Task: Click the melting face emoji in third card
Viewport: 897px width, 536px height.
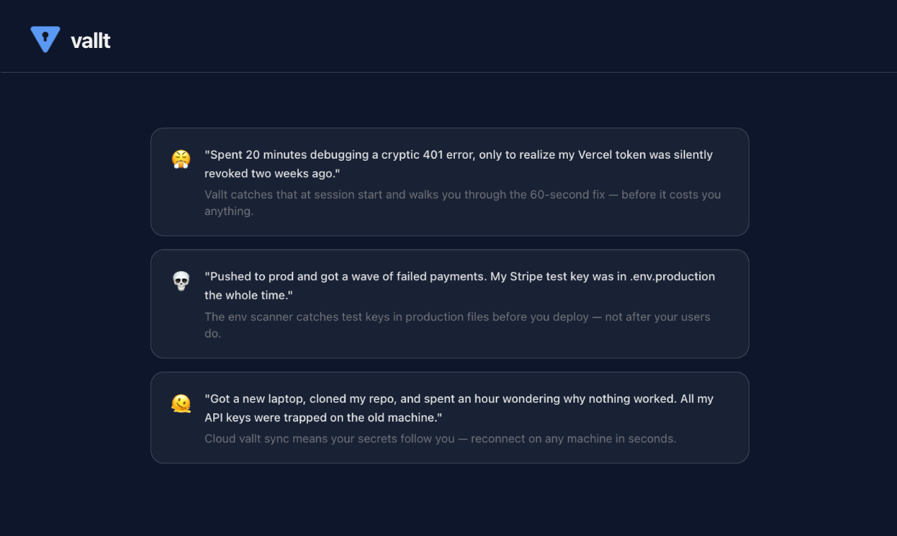Action: 182,403
